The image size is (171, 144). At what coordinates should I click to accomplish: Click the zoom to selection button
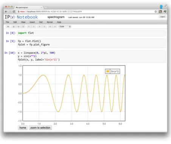[x=40, y=128]
